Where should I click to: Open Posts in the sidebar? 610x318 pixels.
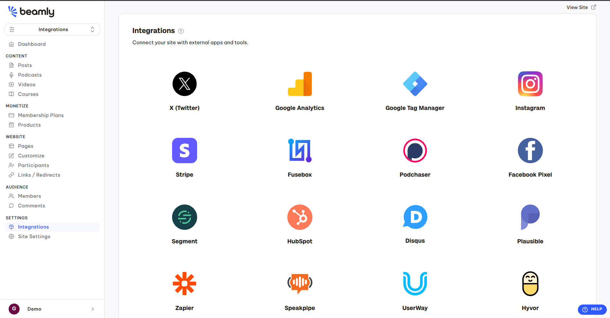(52, 65)
